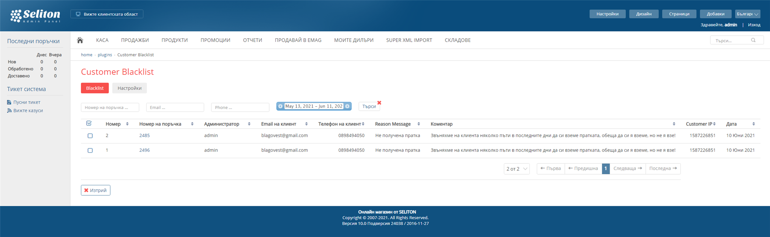Open the language dropdown Българ

point(747,14)
